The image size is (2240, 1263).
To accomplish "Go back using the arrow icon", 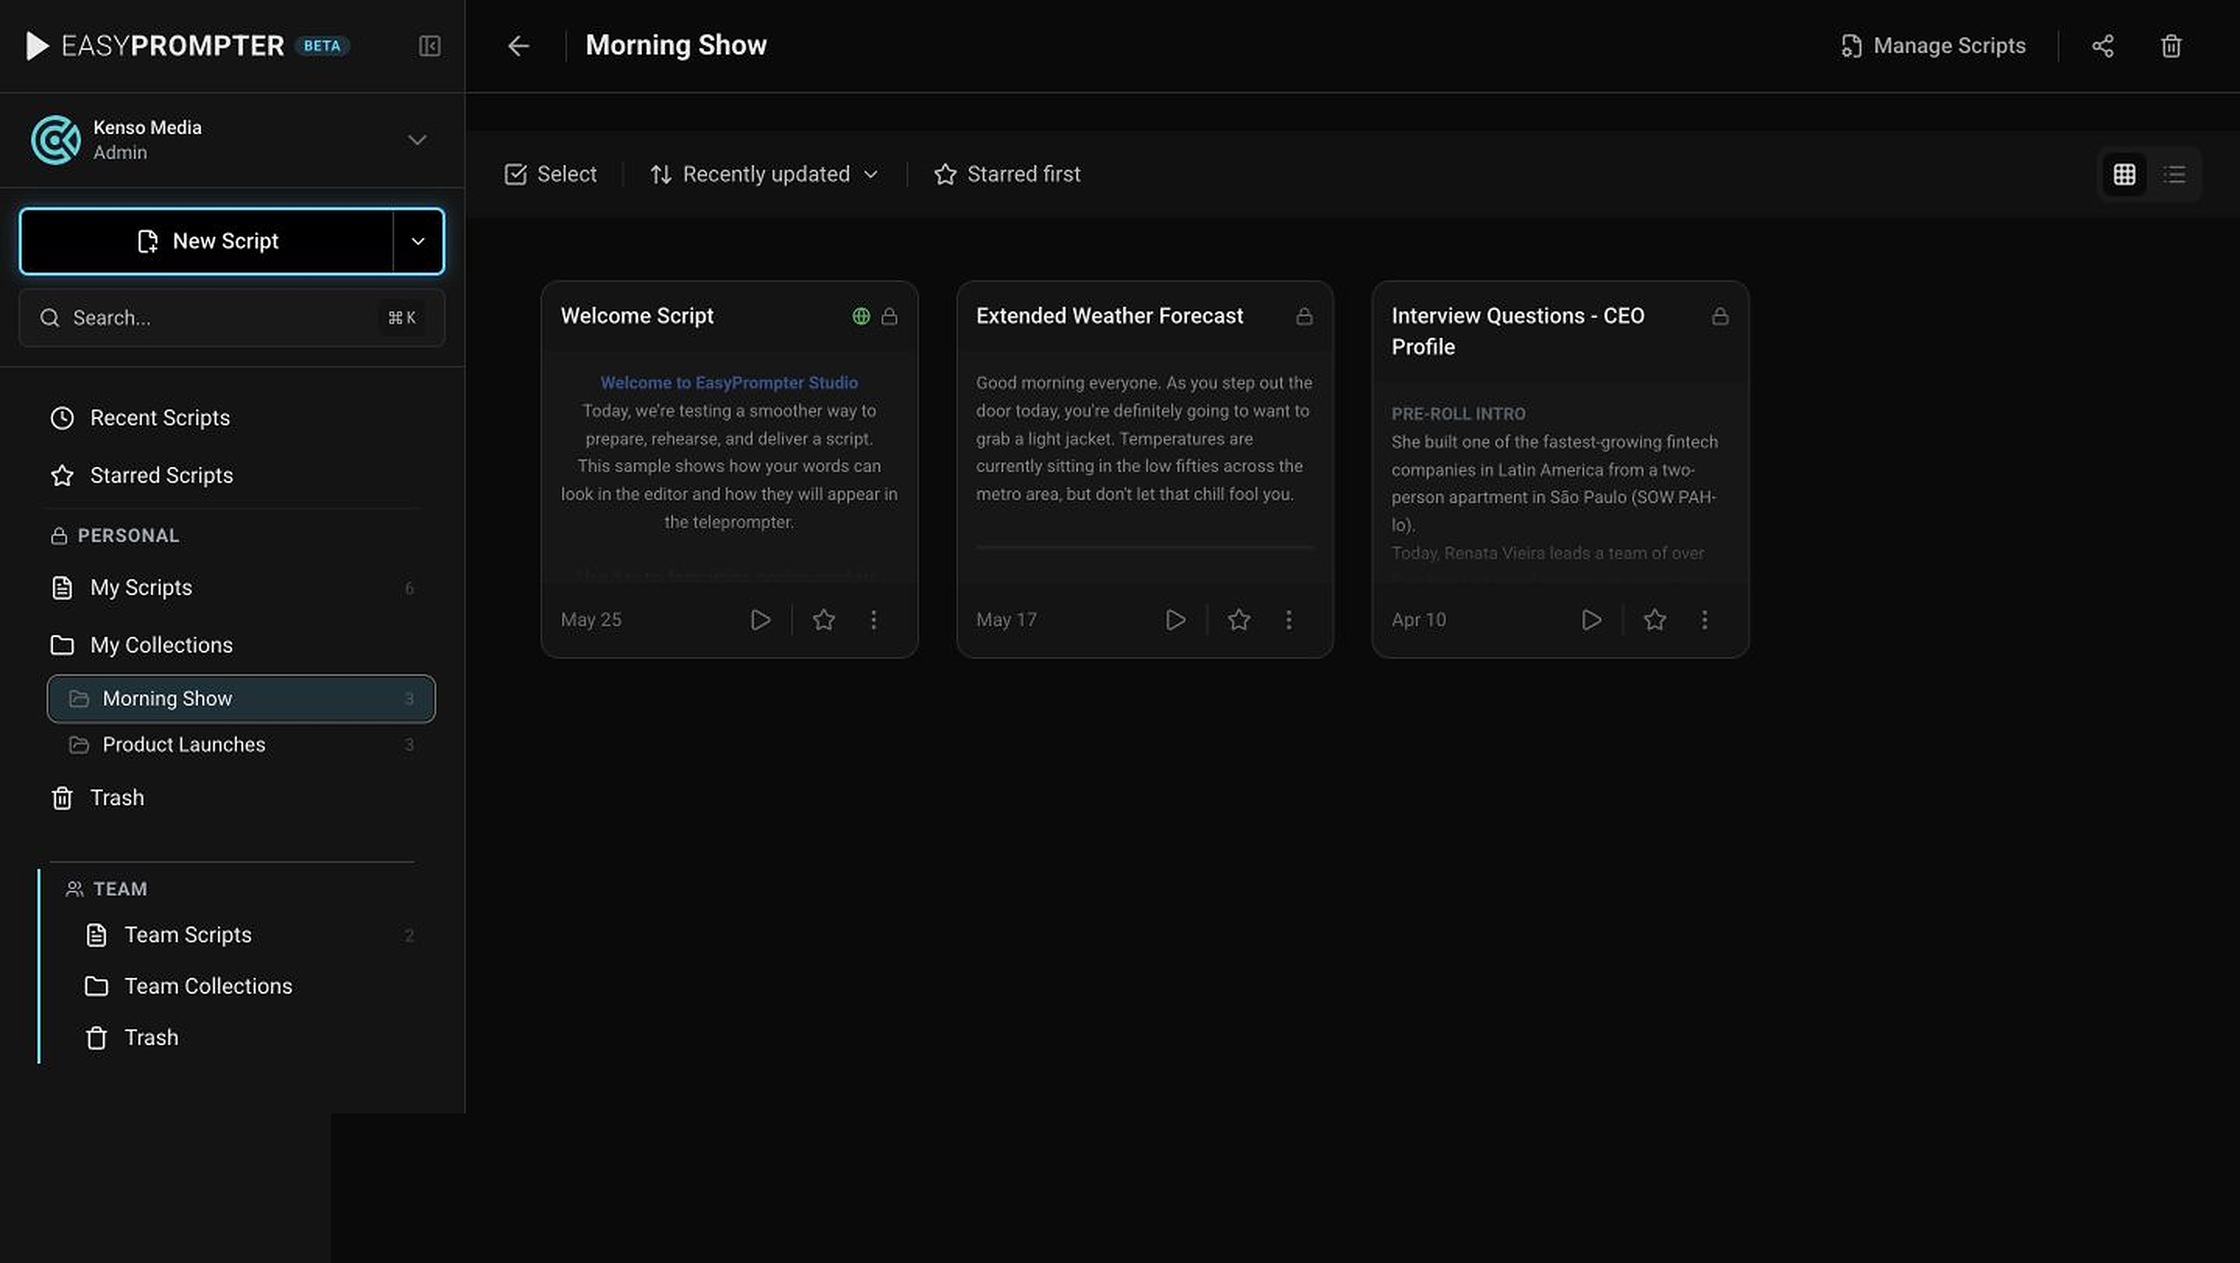I will click(x=518, y=46).
